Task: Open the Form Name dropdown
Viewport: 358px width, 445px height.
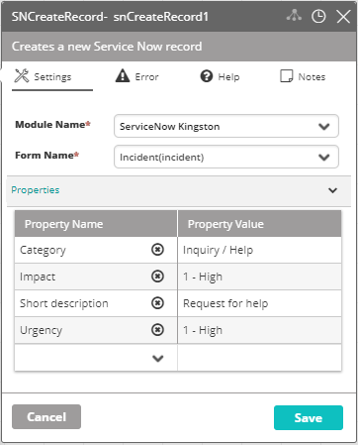Action: pyautogui.click(x=226, y=157)
